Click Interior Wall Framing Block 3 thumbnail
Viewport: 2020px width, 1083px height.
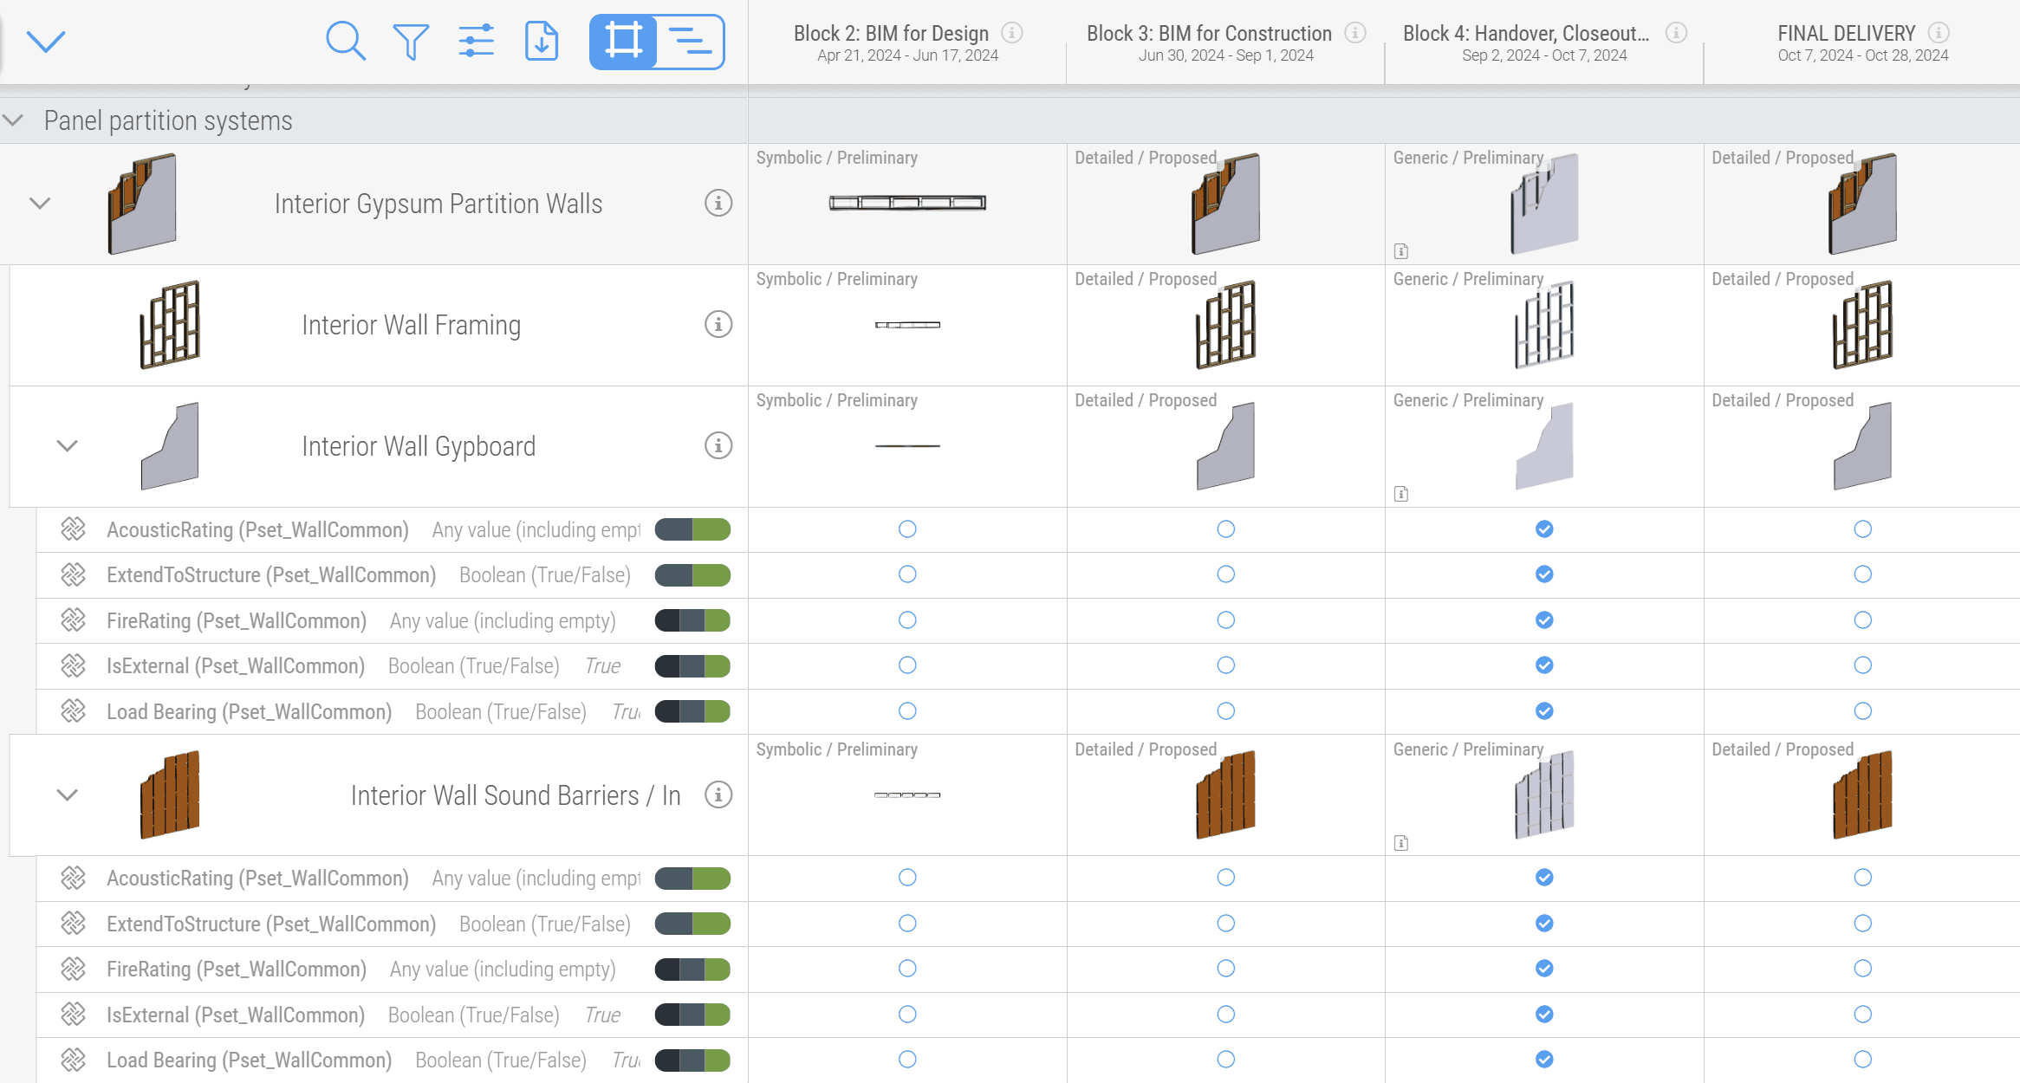click(1225, 325)
